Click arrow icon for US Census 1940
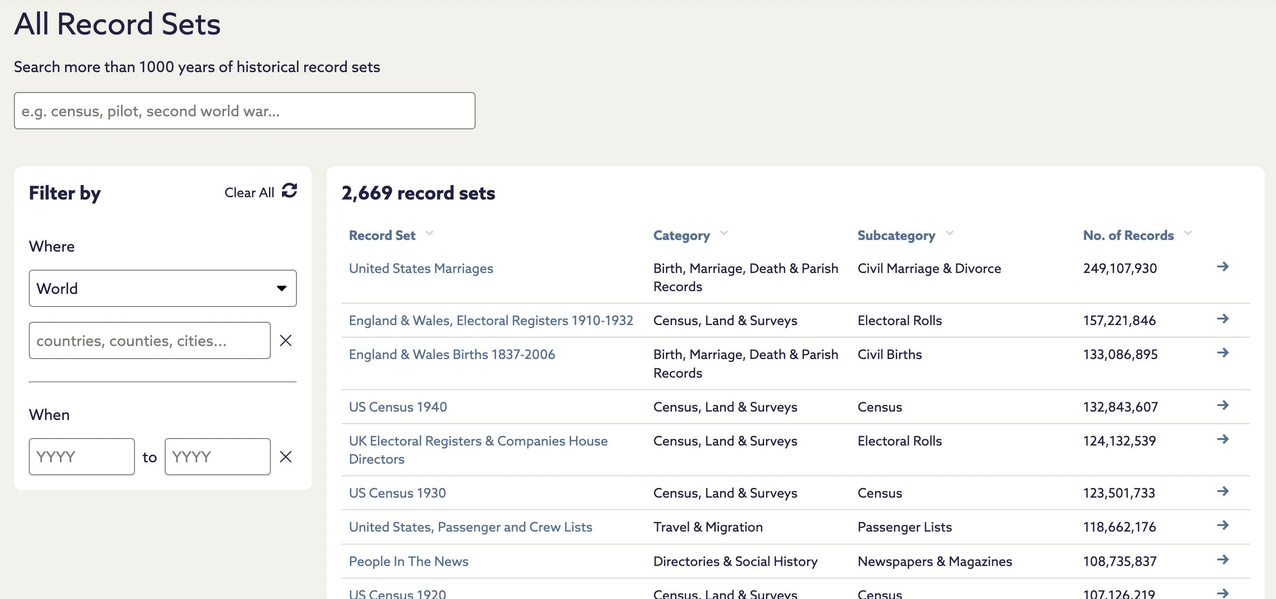The width and height of the screenshot is (1276, 599). coord(1222,406)
